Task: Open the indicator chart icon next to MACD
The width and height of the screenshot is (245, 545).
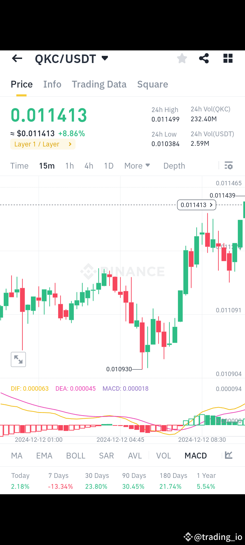Action: (x=229, y=455)
